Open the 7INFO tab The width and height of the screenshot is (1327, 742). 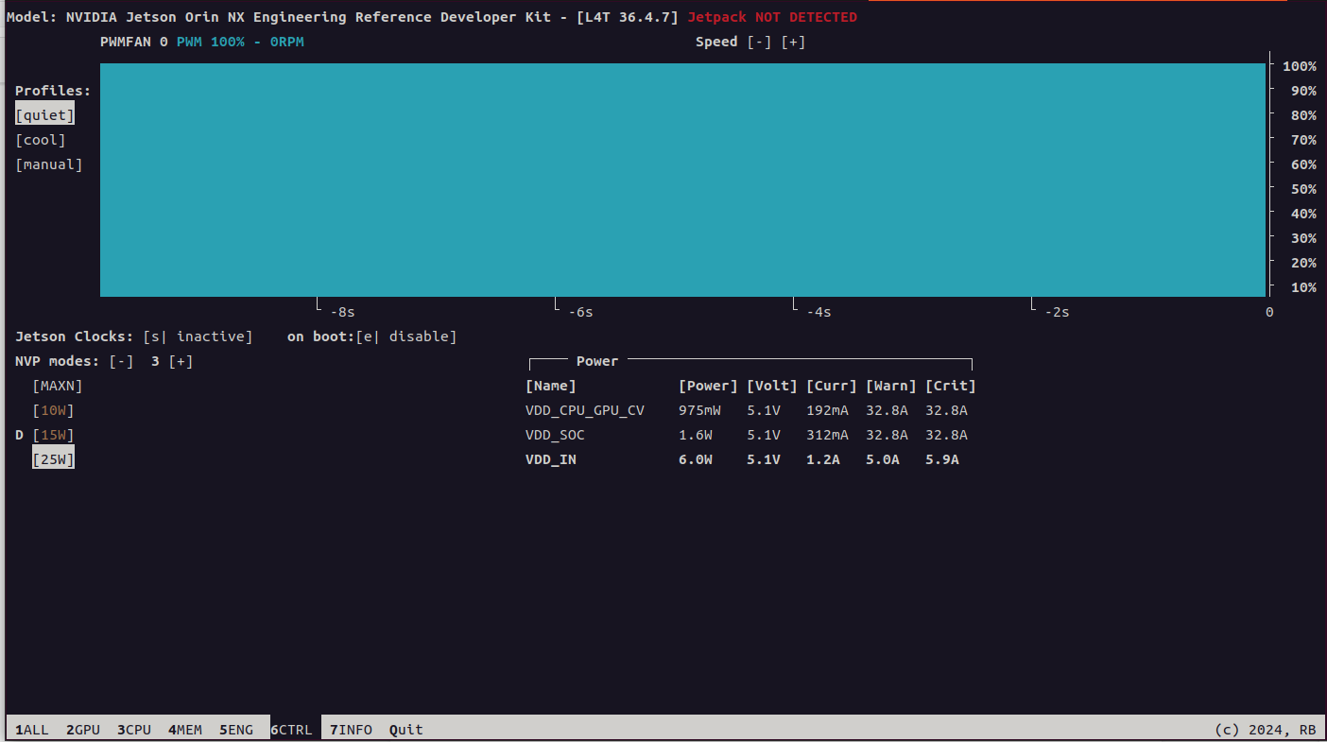point(351,730)
